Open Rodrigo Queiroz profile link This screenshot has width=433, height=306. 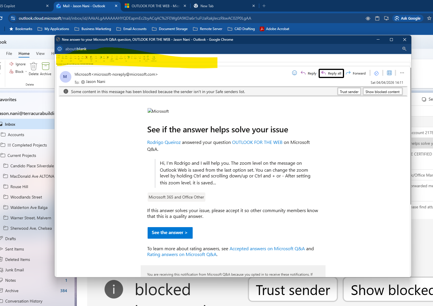(x=164, y=142)
